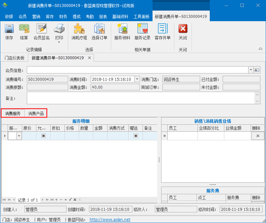
Task: Remove record with minus icon
Action: pyautogui.click(x=61, y=200)
